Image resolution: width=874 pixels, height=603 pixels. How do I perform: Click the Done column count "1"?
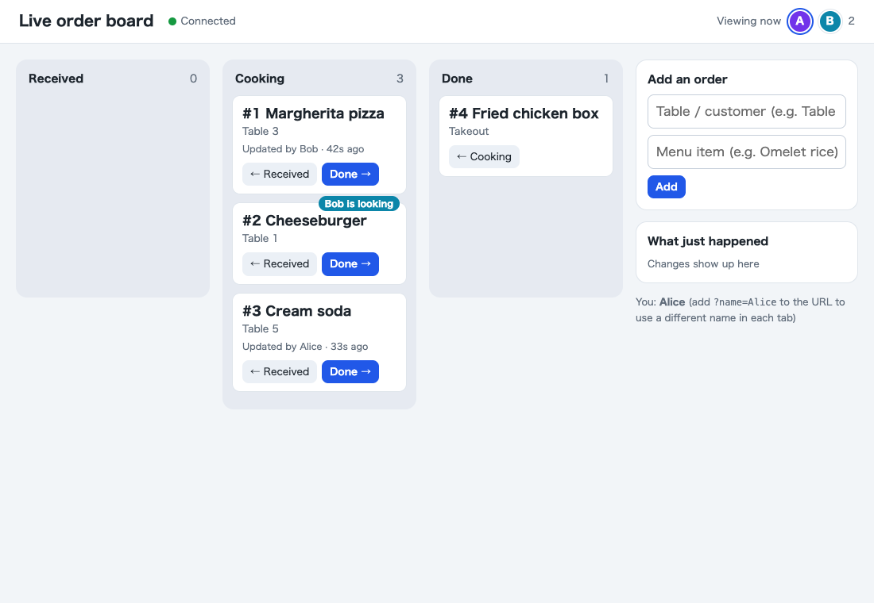click(x=606, y=79)
